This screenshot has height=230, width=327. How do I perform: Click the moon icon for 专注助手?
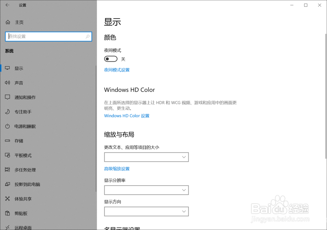click(x=8, y=112)
